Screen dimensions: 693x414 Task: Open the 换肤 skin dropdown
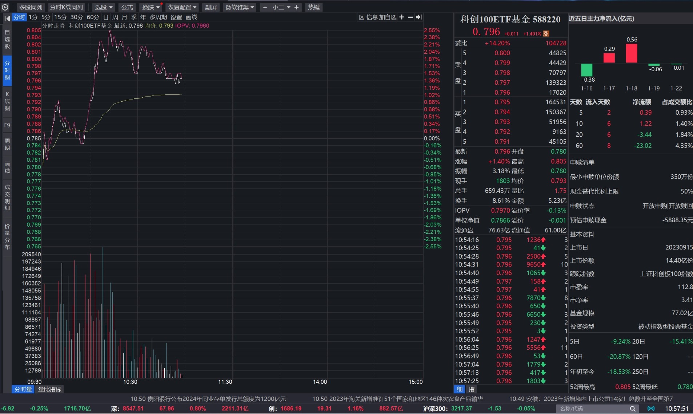click(x=150, y=7)
